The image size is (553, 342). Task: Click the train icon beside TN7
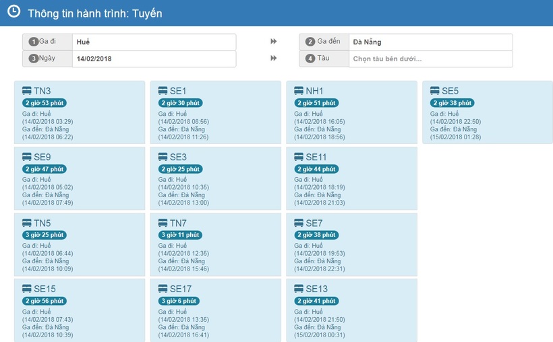coord(163,223)
